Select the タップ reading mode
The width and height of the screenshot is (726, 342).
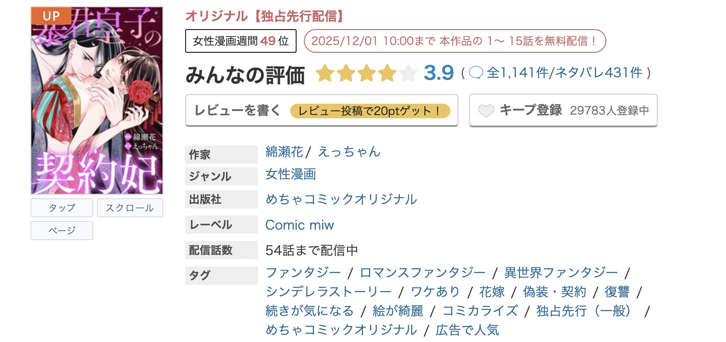(x=61, y=207)
